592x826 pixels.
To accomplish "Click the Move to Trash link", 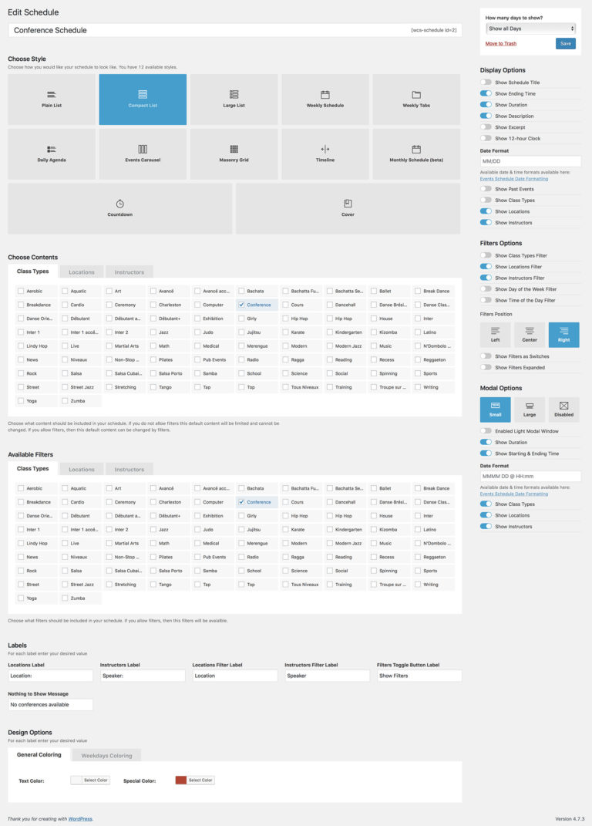I will [501, 44].
